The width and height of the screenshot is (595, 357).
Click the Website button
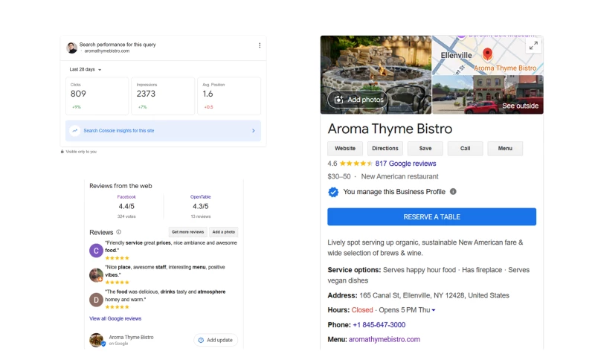tap(345, 148)
